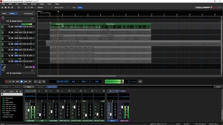This screenshot has height=125, width=223.
Task: Arm the Pad track
Action: click(31, 32)
